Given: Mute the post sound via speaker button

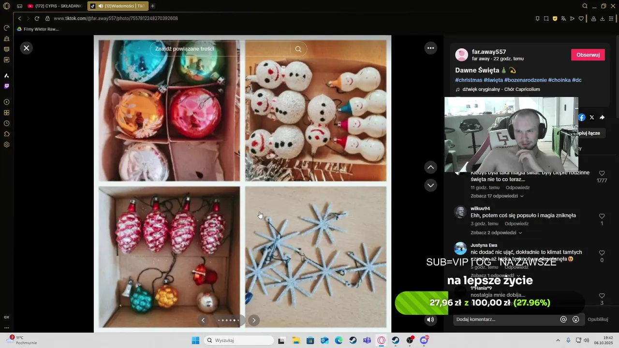Looking at the screenshot, I should [x=430, y=319].
